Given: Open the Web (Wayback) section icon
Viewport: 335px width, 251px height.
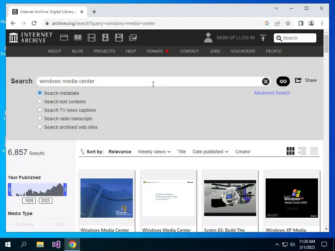Looking at the screenshot, I should point(64,38).
